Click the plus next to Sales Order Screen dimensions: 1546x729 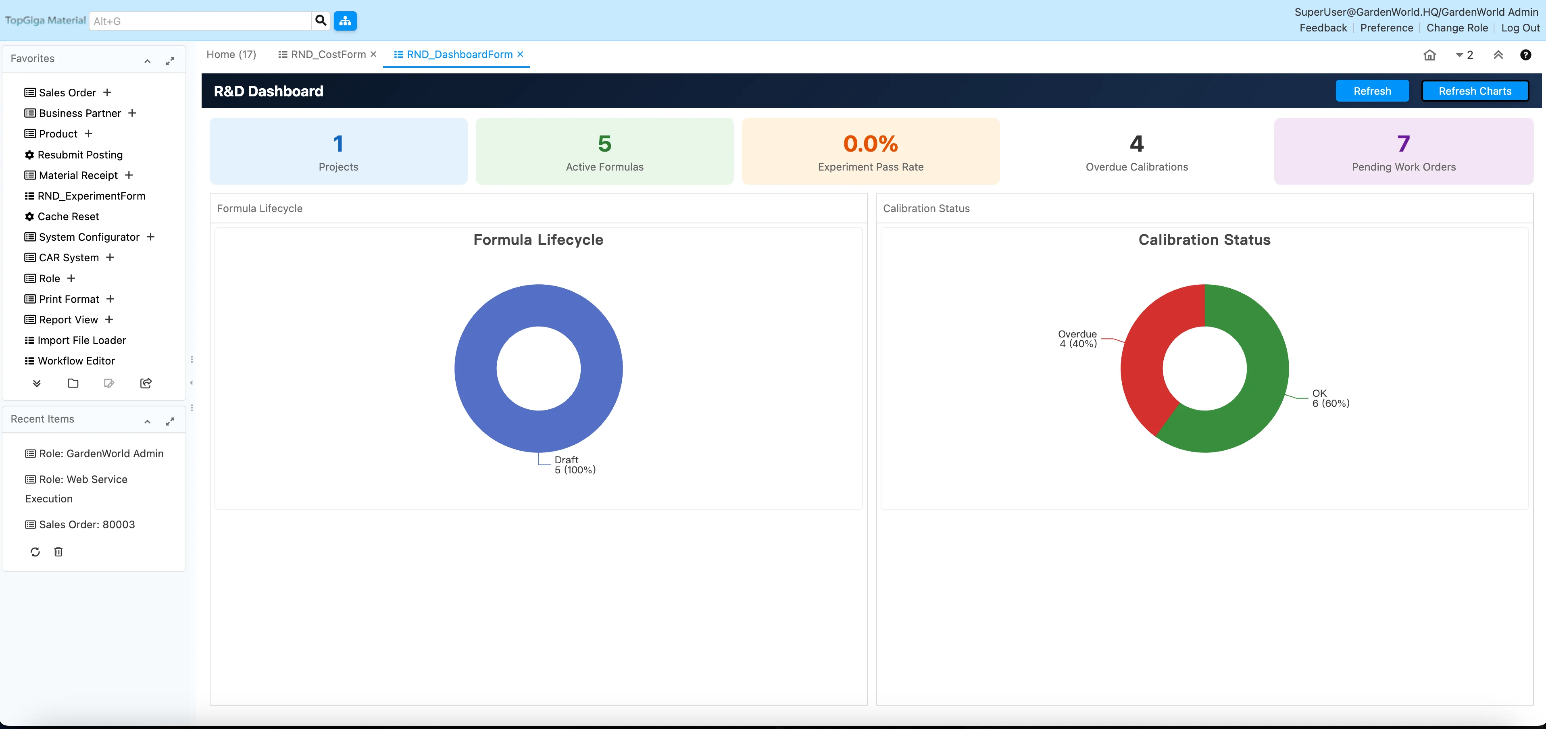point(107,92)
